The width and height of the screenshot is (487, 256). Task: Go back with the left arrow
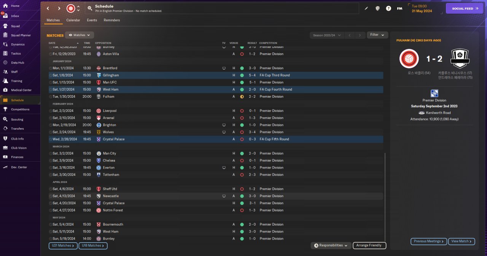tap(48, 8)
